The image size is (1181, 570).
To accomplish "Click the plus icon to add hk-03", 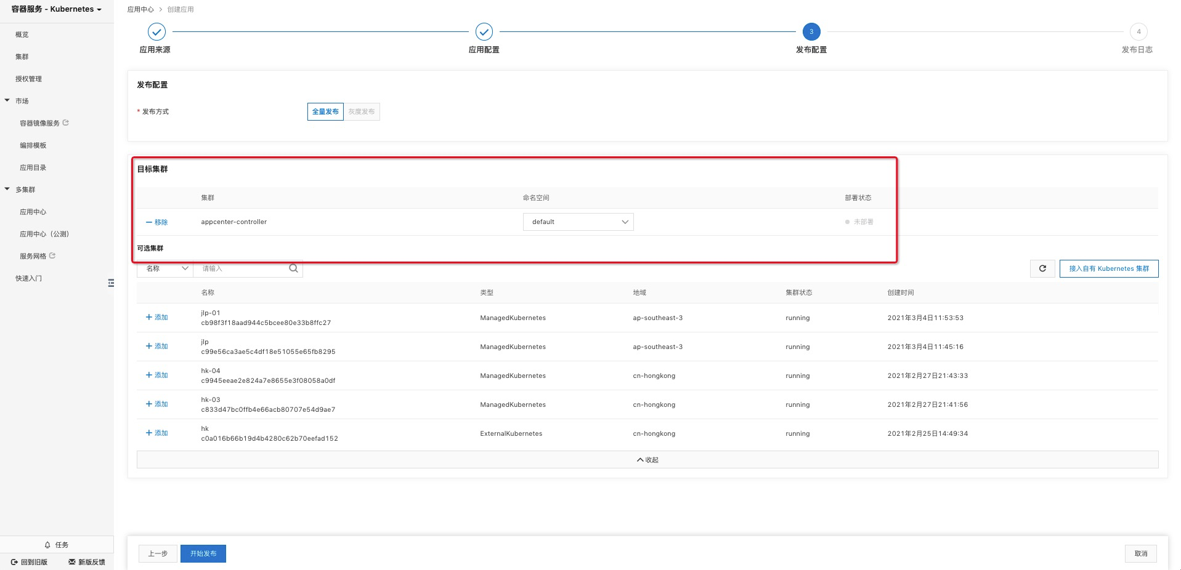I will pos(148,404).
